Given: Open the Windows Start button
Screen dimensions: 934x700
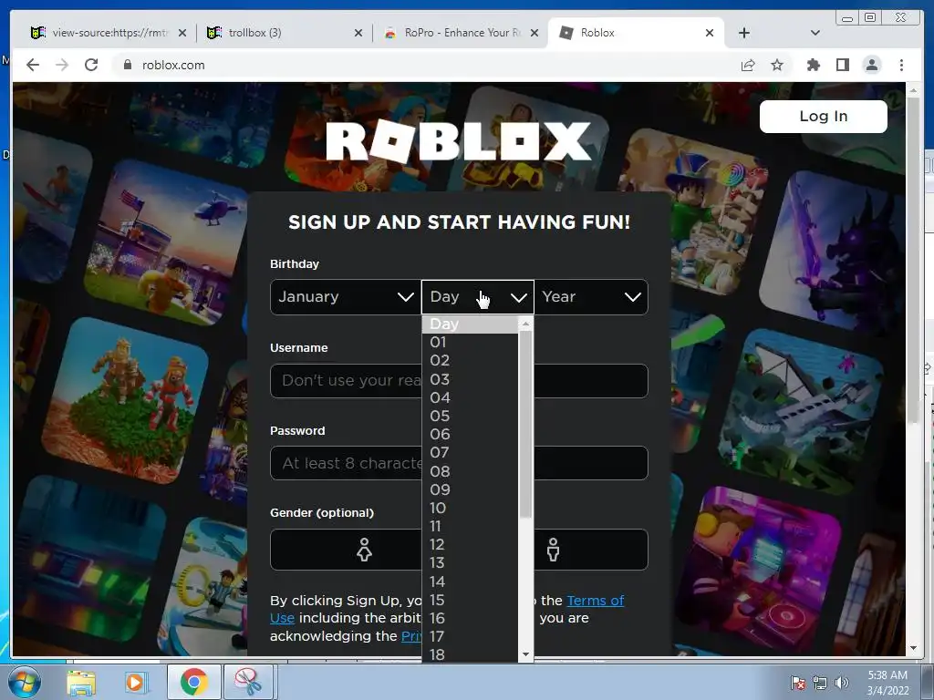Looking at the screenshot, I should point(23,682).
